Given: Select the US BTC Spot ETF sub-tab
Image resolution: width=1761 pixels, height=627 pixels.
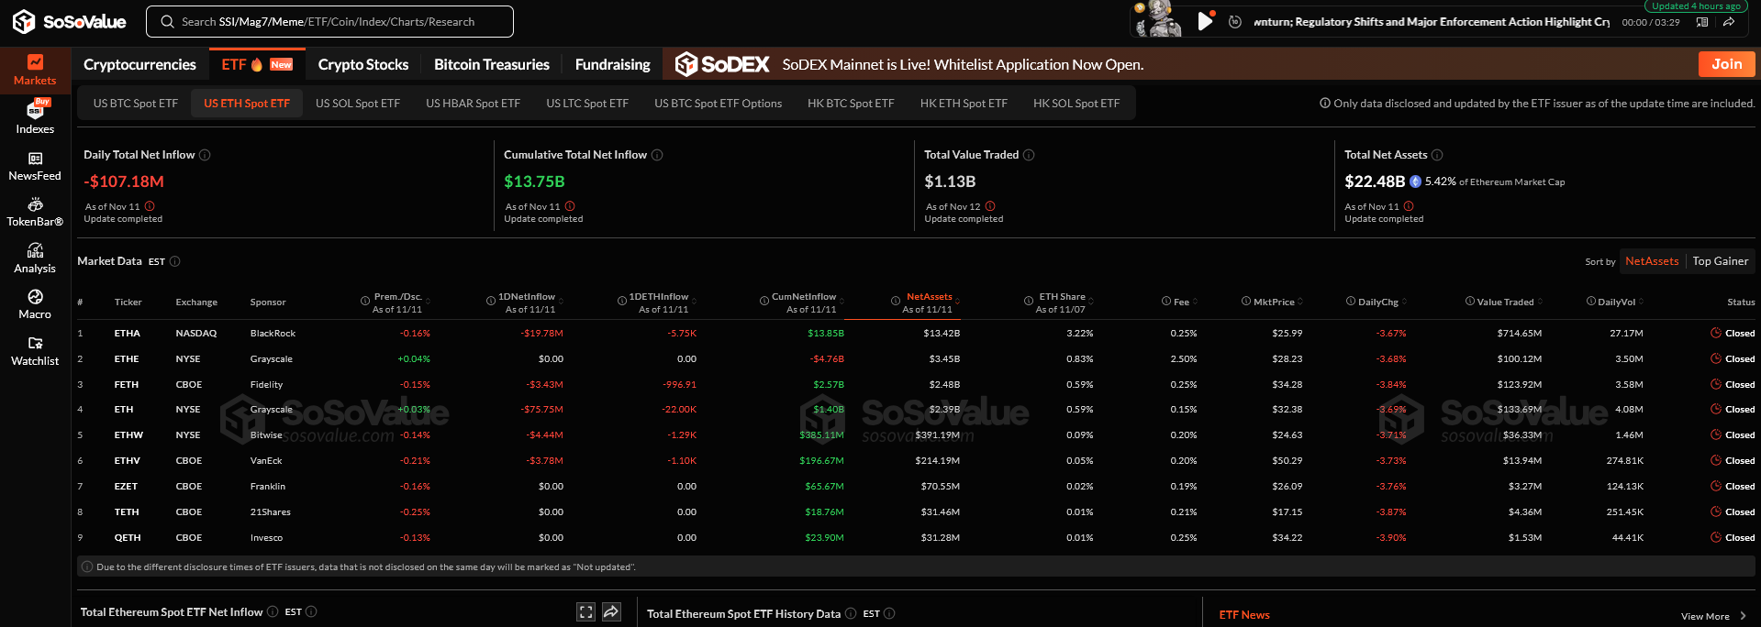Looking at the screenshot, I should [136, 103].
